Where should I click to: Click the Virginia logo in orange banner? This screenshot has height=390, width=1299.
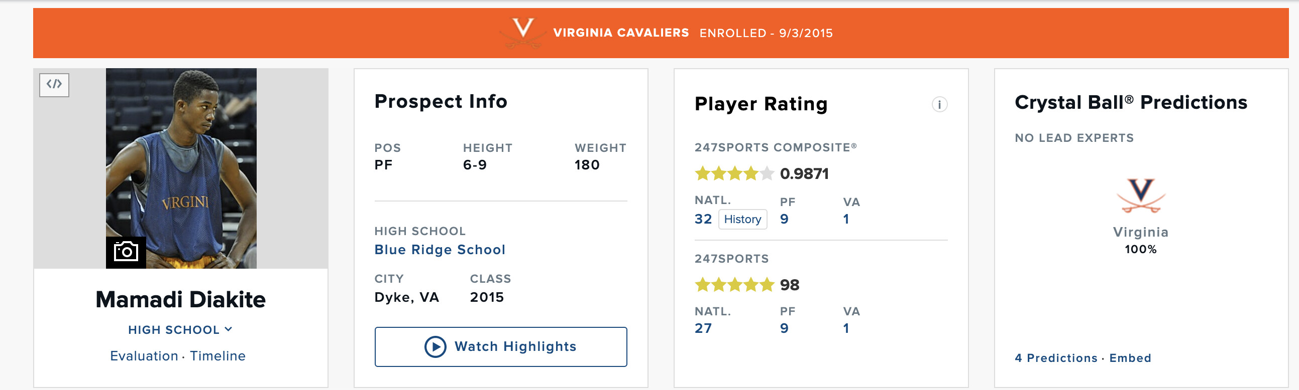tap(522, 31)
